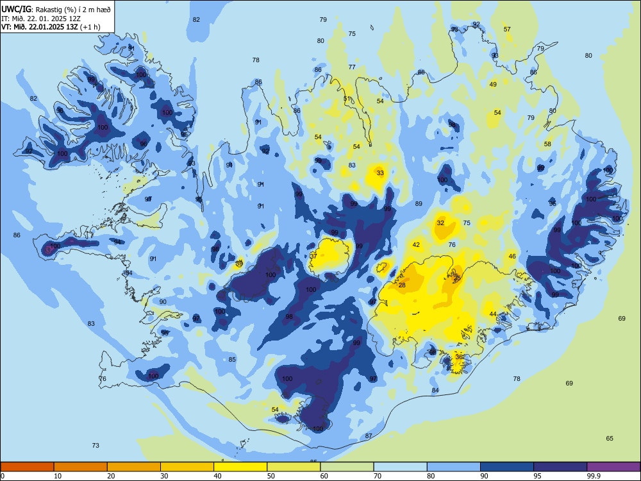The image size is (641, 481).
Task: Click the legend tick label '50'
Action: tap(271, 476)
